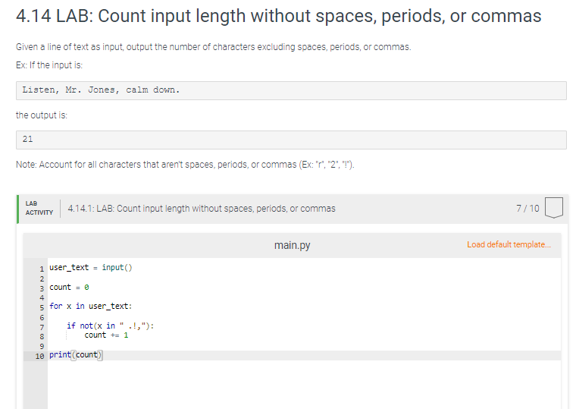Click the example output box showing 21

(x=291, y=140)
